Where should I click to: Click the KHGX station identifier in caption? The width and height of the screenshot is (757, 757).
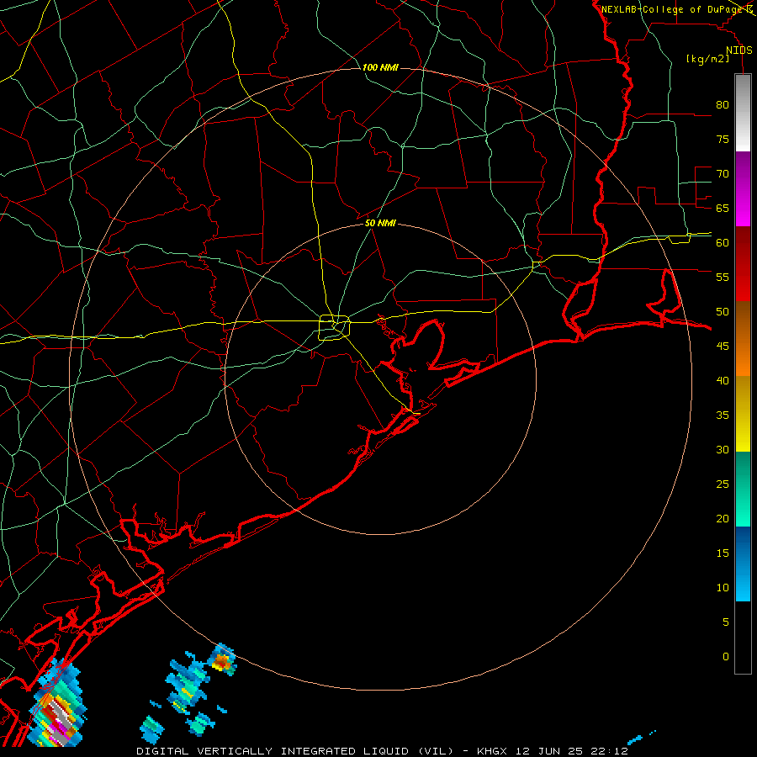[491, 751]
